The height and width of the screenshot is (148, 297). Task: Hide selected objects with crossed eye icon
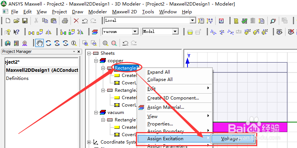coord(291,32)
